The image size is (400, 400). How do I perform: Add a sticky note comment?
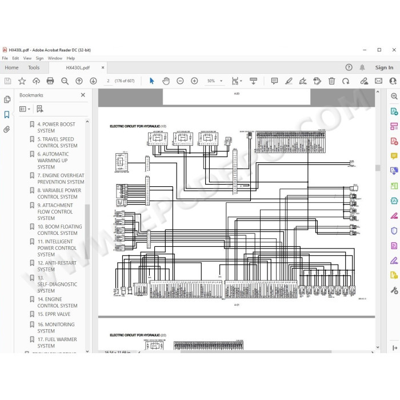(274, 81)
